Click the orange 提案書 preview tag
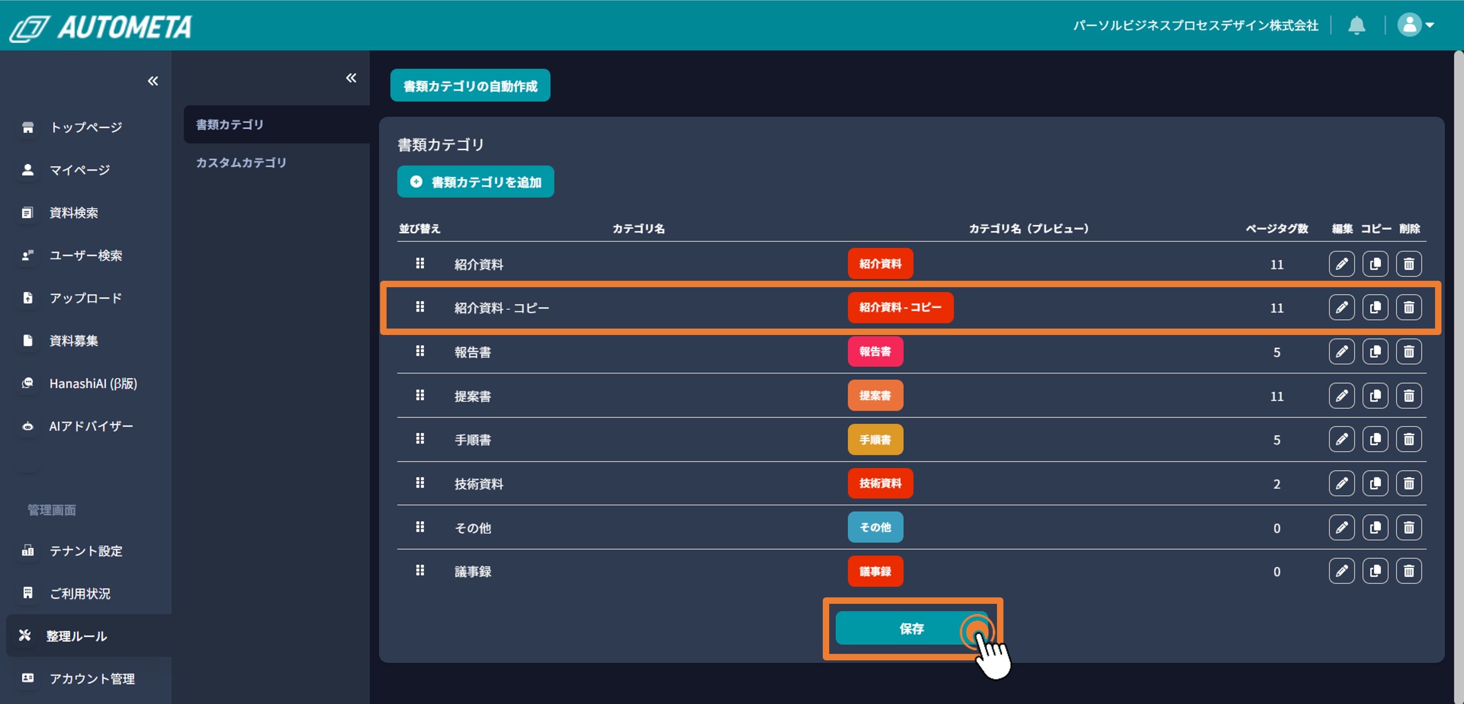 pos(875,396)
